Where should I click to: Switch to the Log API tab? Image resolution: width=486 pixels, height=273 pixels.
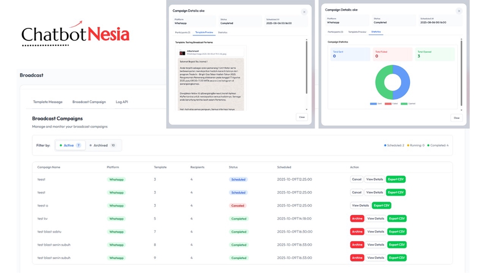[x=121, y=102]
